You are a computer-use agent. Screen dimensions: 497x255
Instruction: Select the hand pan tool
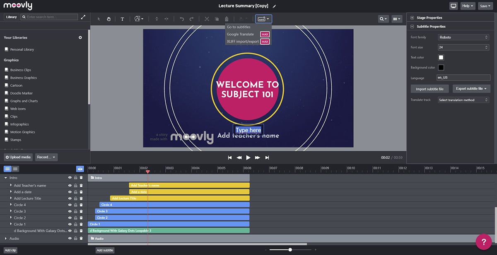pyautogui.click(x=109, y=19)
